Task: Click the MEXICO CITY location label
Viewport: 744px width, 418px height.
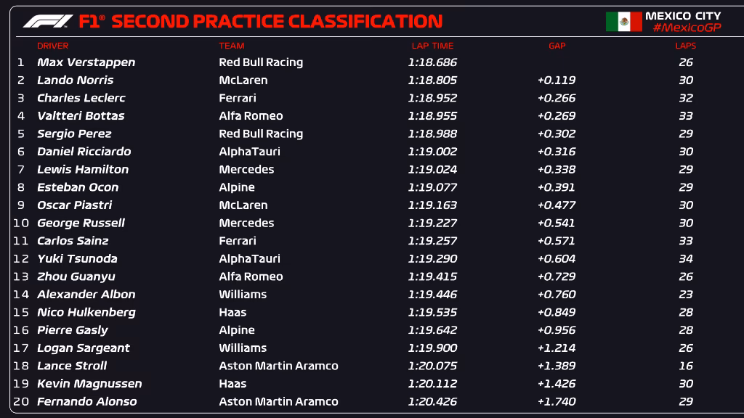Action: [x=683, y=15]
